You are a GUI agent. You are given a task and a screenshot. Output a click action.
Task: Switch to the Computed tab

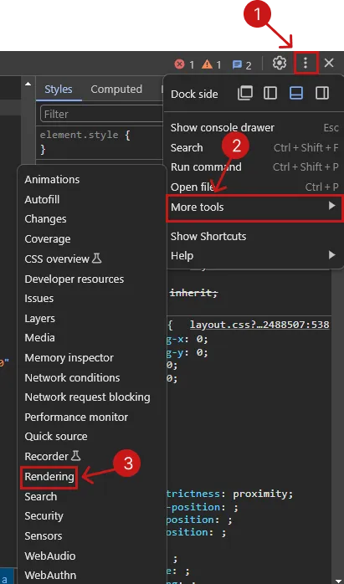click(x=116, y=89)
